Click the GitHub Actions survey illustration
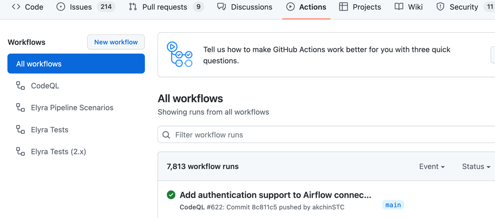495x218 pixels. (x=179, y=54)
